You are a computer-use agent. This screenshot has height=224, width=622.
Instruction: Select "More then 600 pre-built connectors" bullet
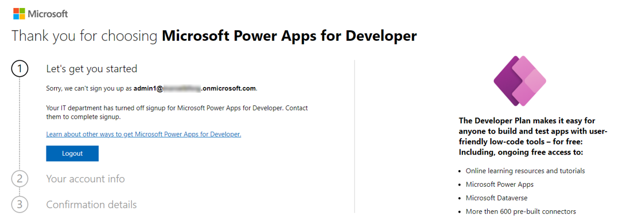coord(521,211)
